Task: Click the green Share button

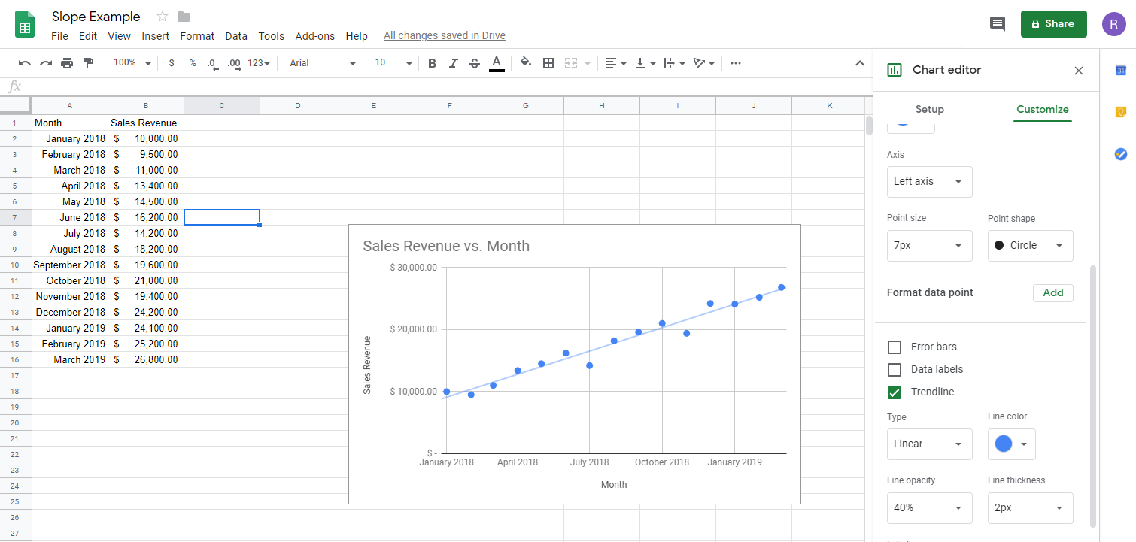Action: tap(1053, 24)
